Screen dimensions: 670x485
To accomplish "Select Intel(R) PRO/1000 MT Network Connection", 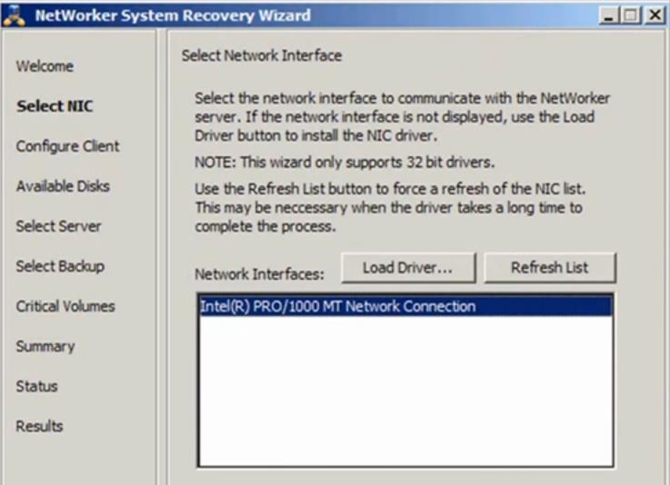I will coord(405,307).
